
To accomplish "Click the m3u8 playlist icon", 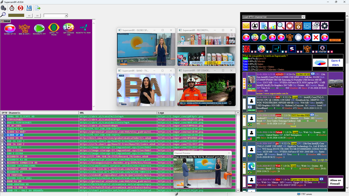I will pos(298,26).
